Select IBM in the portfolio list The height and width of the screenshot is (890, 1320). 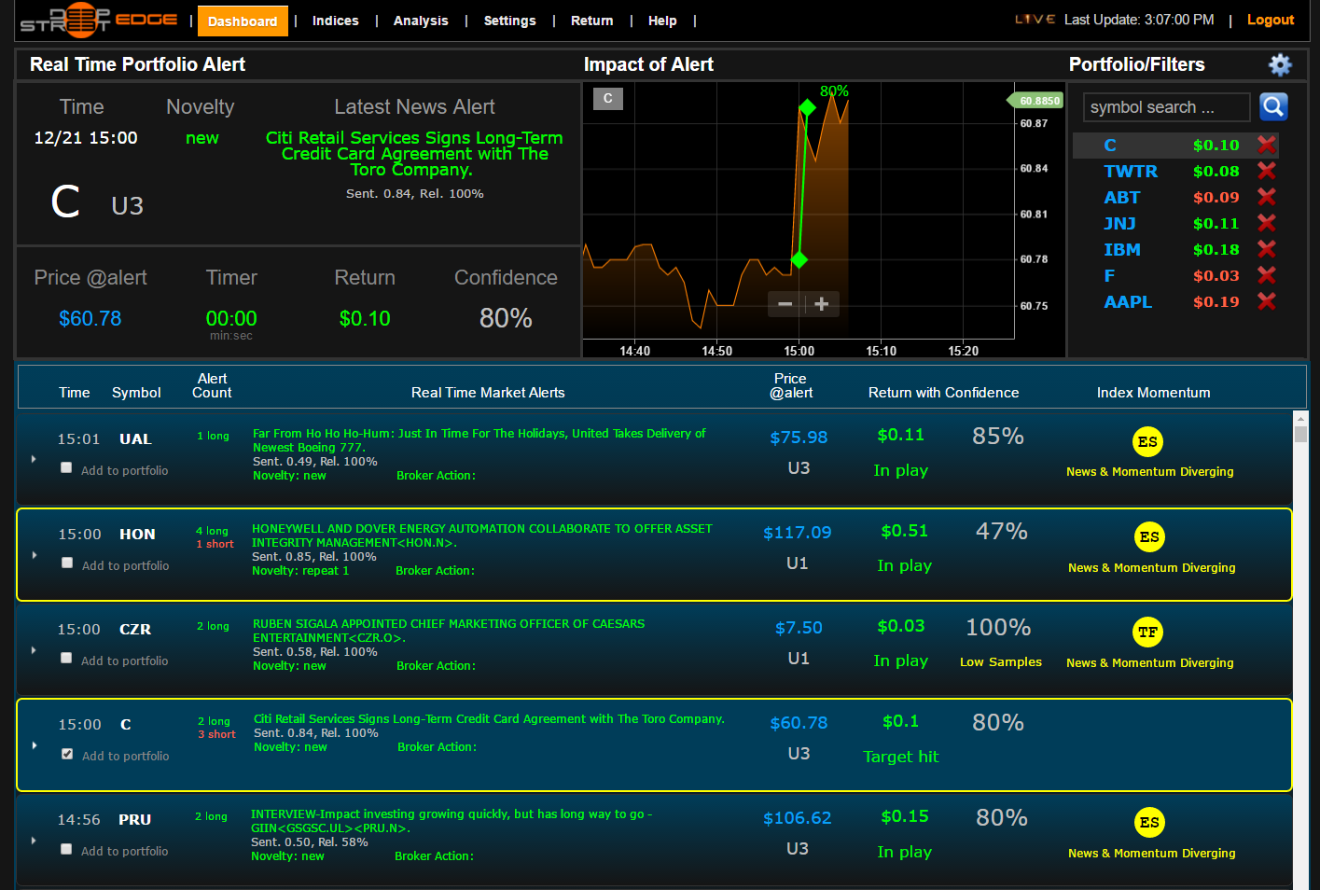[x=1122, y=250]
